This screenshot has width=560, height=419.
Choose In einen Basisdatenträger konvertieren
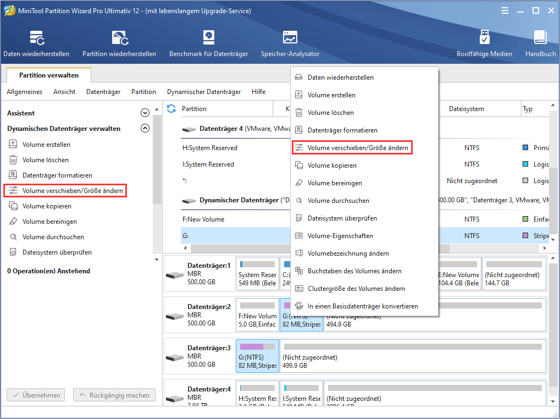[x=364, y=306]
